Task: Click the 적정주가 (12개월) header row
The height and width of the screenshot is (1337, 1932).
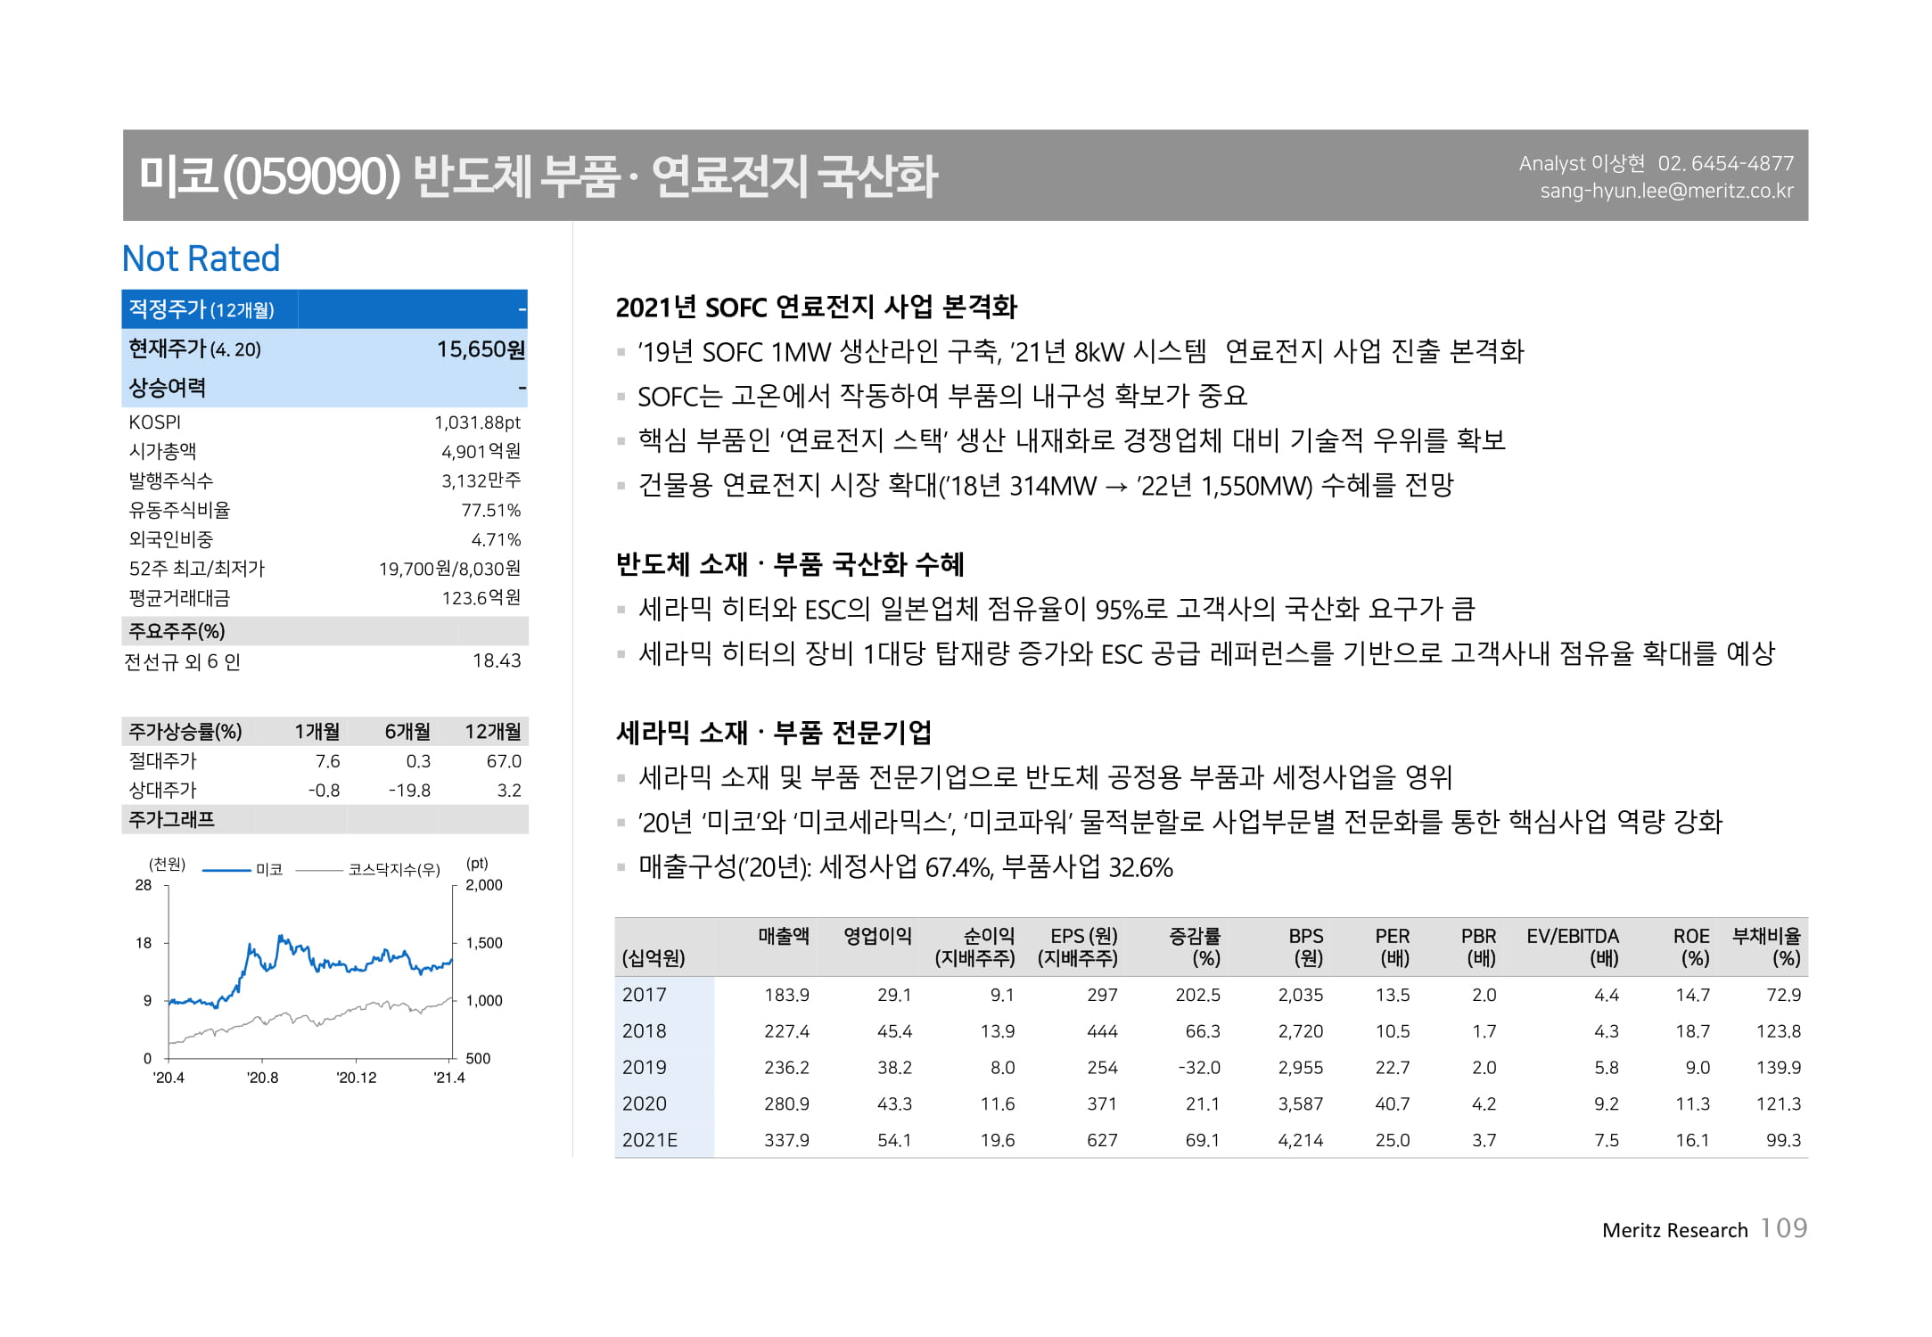Action: point(201,309)
